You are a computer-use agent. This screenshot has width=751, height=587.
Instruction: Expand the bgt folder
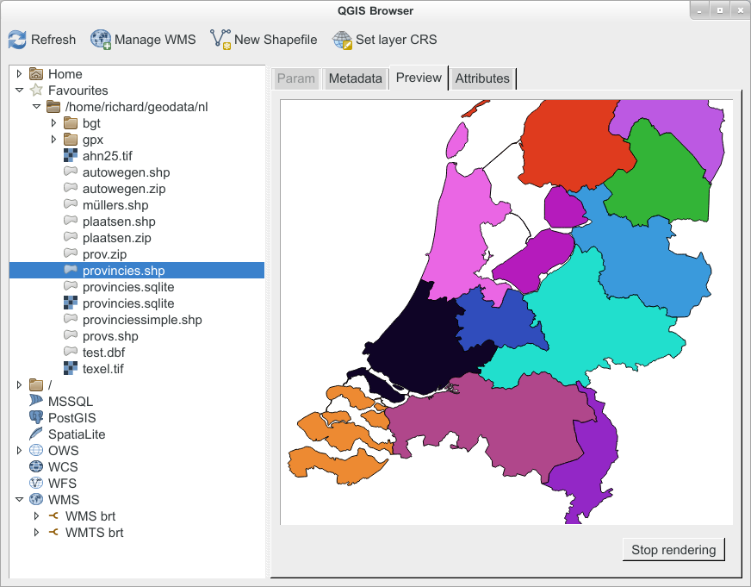coord(53,123)
